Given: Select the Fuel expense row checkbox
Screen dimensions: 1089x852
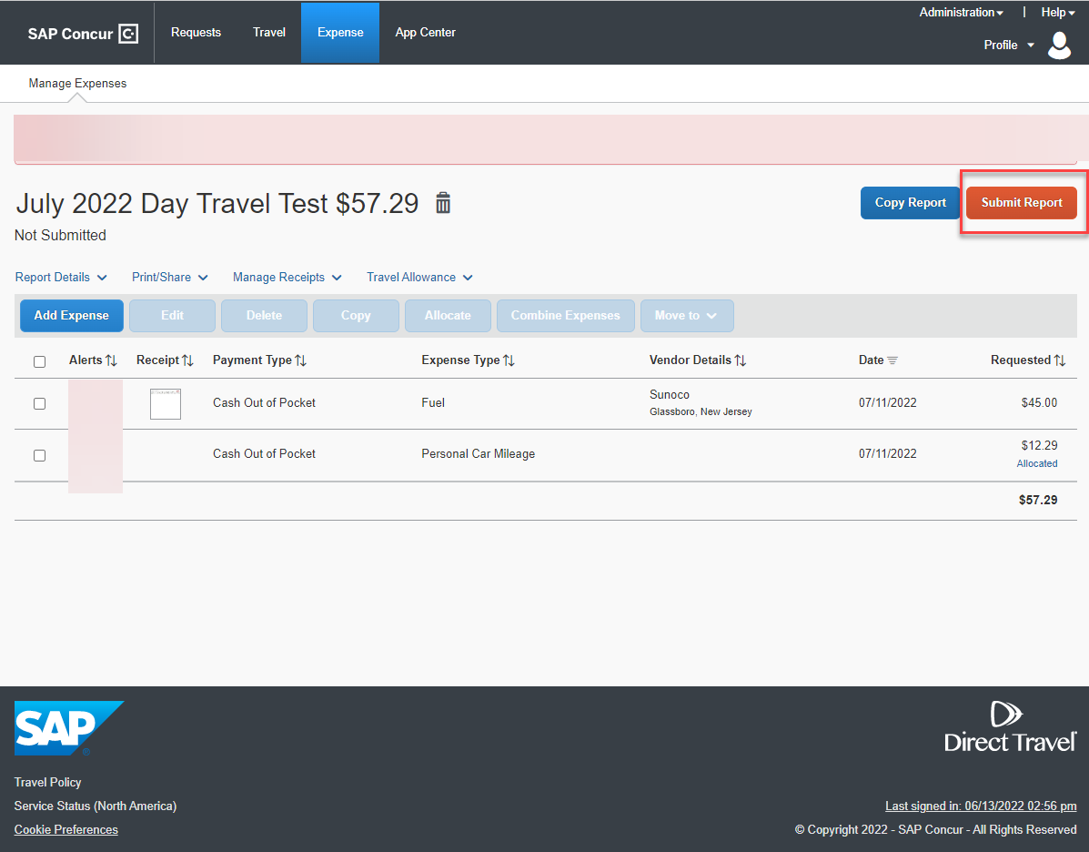Looking at the screenshot, I should (39, 403).
